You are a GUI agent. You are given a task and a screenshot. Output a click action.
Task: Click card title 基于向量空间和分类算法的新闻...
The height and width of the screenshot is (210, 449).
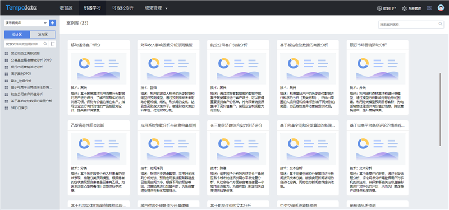click(307, 125)
